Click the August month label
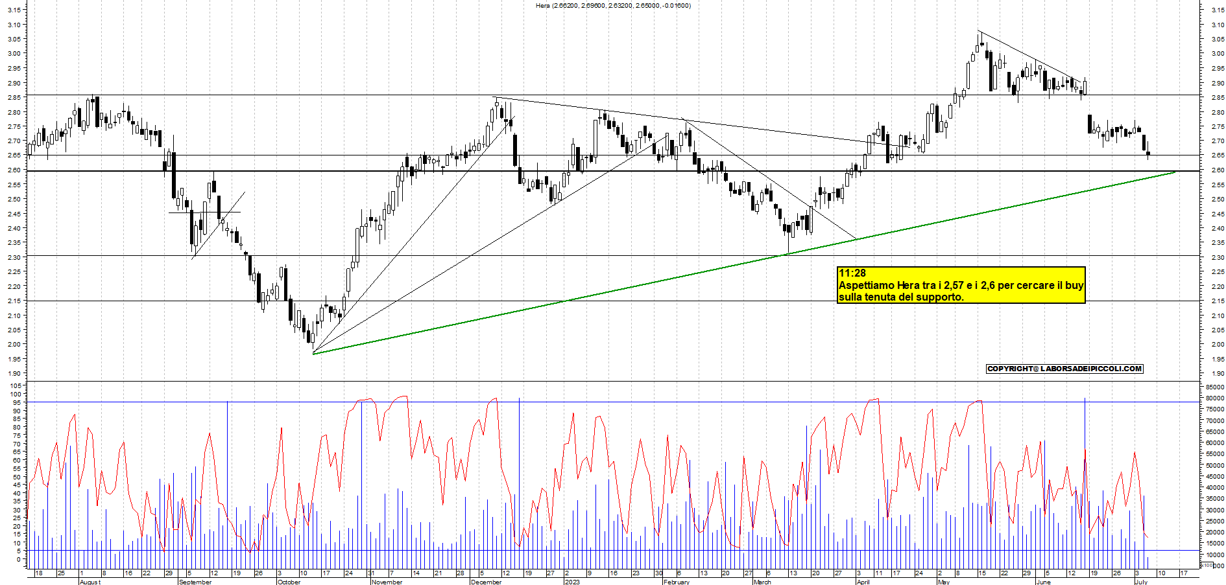The image size is (1226, 585). click(x=90, y=582)
